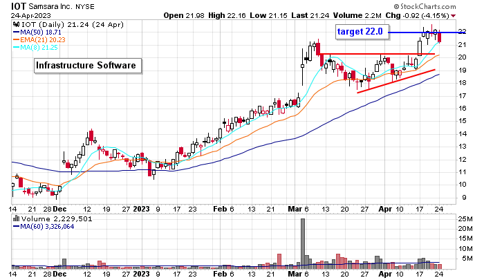
Task: Click the 2023 label on volume date axis
Action: tap(141, 274)
